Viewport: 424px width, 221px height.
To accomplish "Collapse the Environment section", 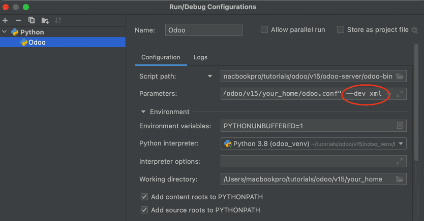I will pyautogui.click(x=142, y=112).
